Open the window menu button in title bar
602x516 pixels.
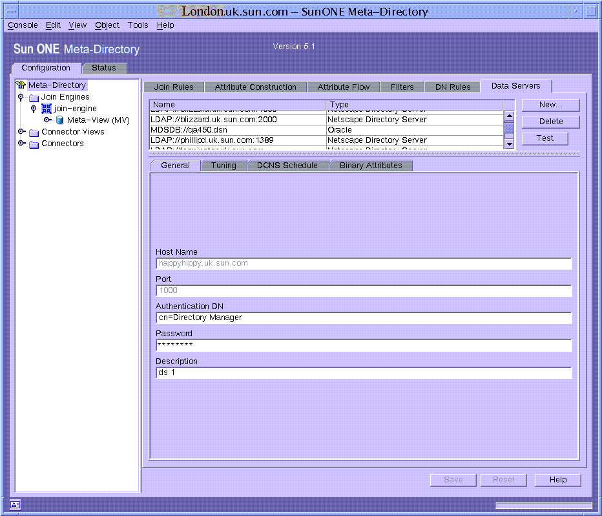point(11,12)
